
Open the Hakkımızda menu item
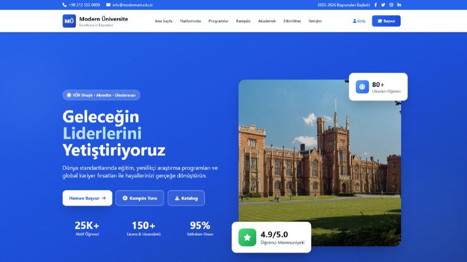pos(190,21)
